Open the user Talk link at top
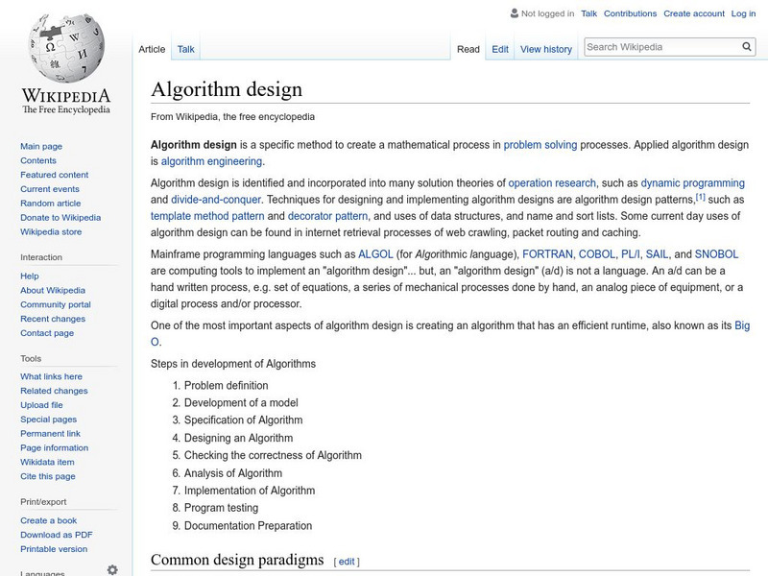Image resolution: width=768 pixels, height=576 pixels. coord(588,13)
